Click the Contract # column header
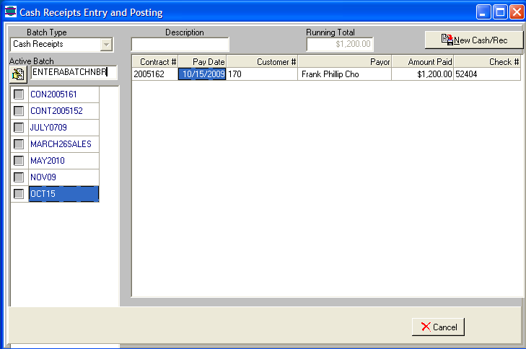This screenshot has height=349, width=526. 155,62
